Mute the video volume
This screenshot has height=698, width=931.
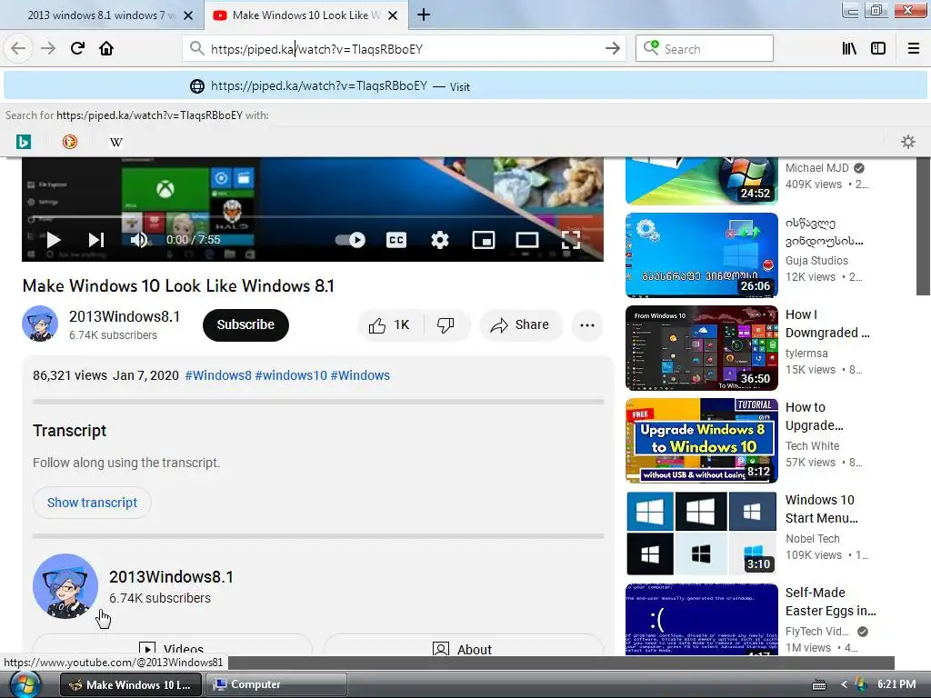click(139, 240)
